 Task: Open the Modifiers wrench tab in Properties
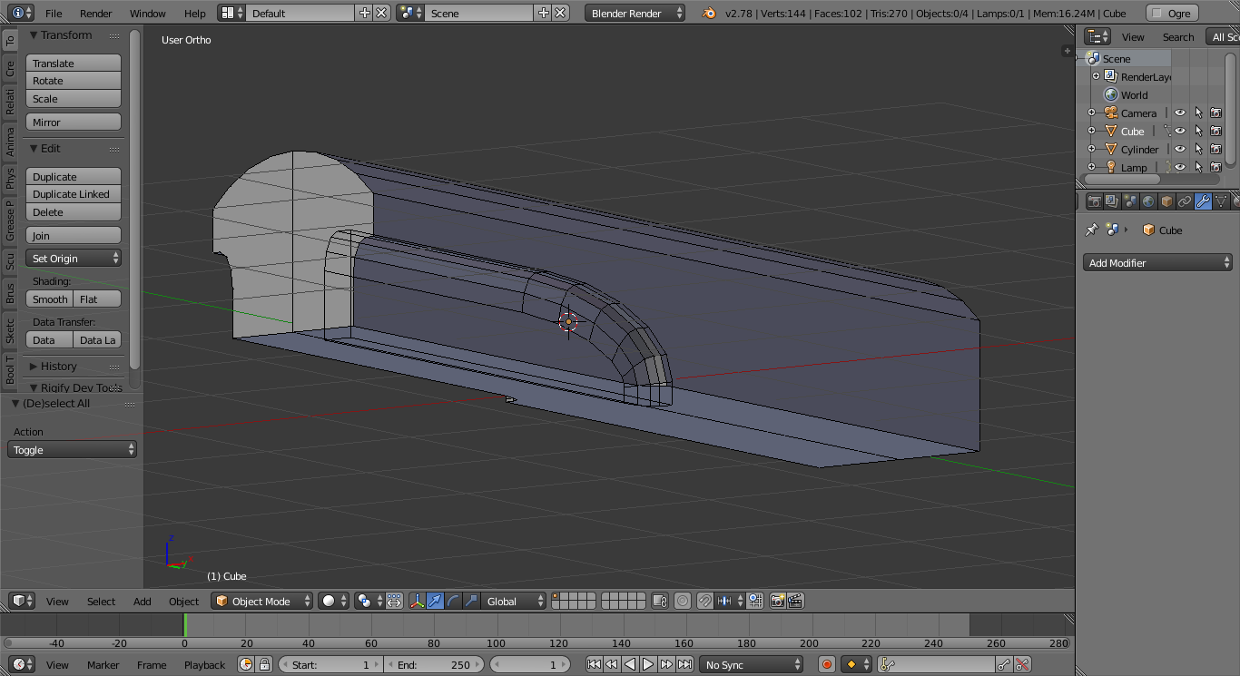pos(1203,201)
